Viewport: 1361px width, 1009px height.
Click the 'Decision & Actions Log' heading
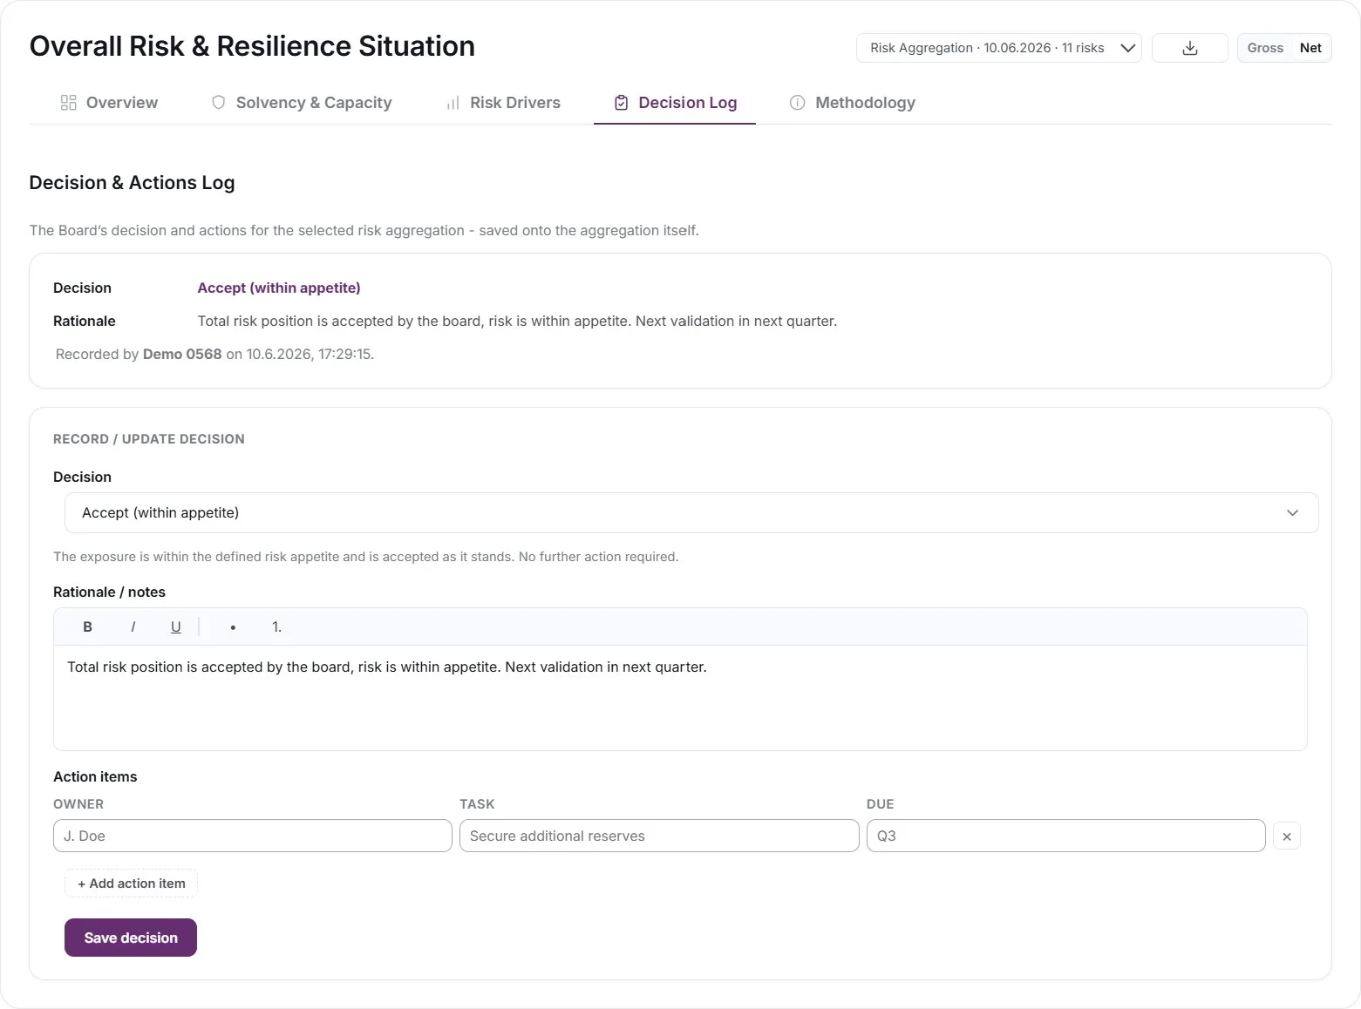point(132,182)
